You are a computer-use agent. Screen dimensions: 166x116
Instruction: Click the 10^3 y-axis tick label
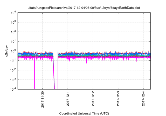tap(13, 22)
